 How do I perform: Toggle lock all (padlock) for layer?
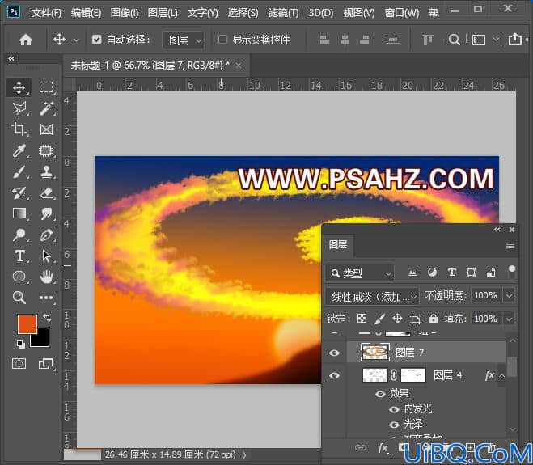tap(433, 319)
